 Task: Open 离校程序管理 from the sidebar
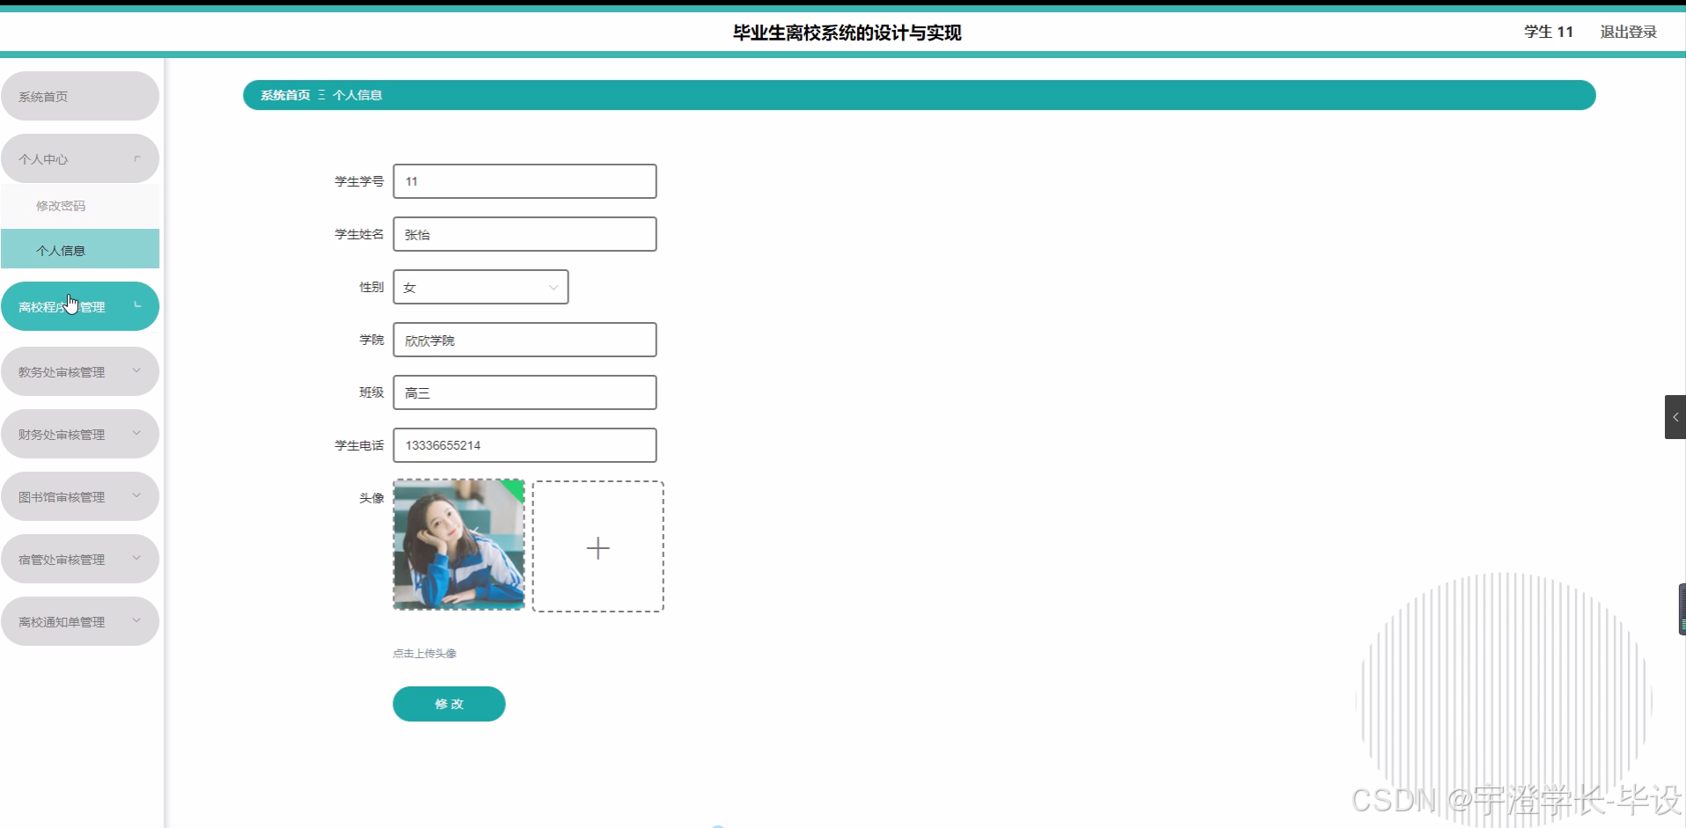coord(80,305)
